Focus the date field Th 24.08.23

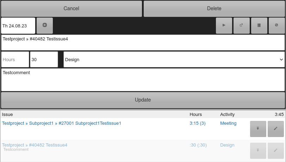(18, 26)
